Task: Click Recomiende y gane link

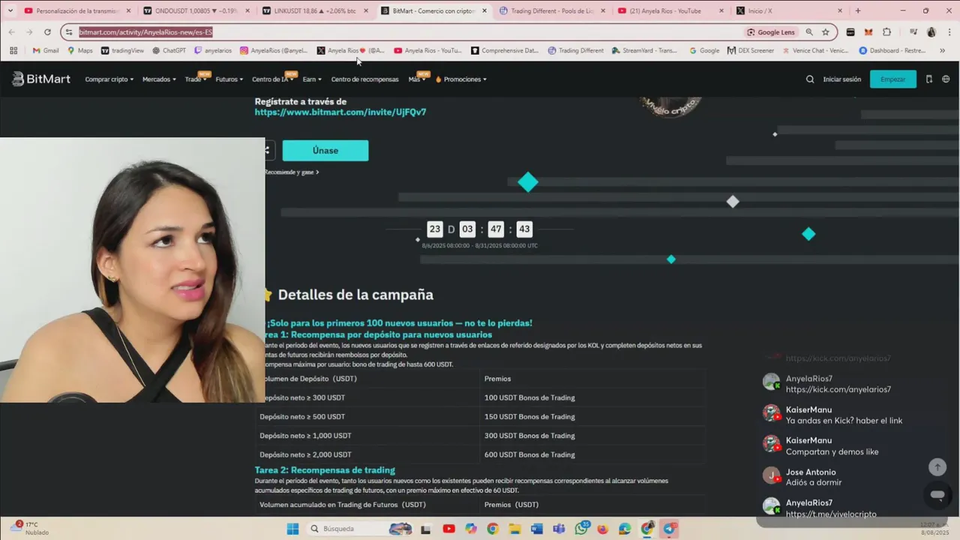Action: click(x=291, y=172)
